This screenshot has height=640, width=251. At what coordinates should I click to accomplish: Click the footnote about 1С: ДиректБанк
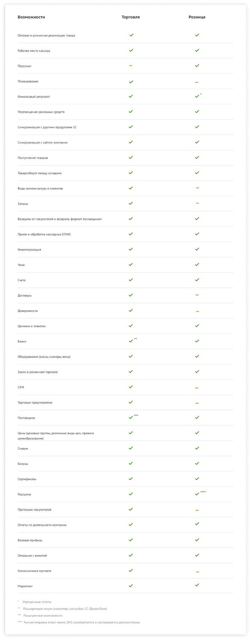tap(65, 609)
